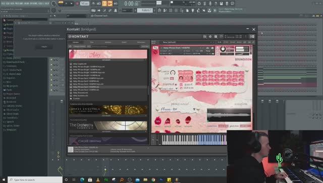Image resolution: width=323 pixels, height=183 pixels.
Task: Open the FL Studio menu bar
Action: pos(25,4)
